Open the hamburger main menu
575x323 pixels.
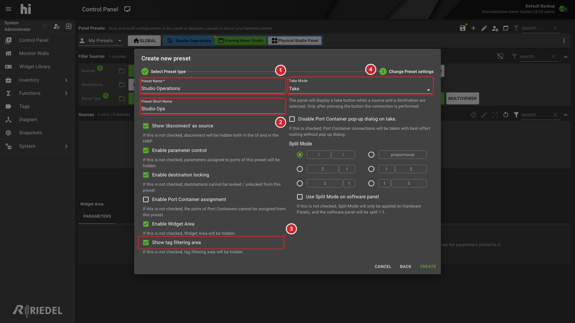[8, 9]
